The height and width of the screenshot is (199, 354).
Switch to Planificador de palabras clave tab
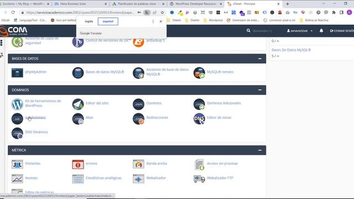click(x=138, y=4)
